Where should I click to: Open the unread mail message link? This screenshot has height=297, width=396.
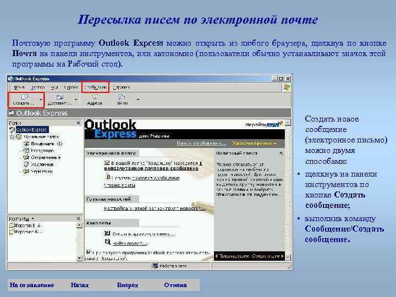click(x=154, y=166)
